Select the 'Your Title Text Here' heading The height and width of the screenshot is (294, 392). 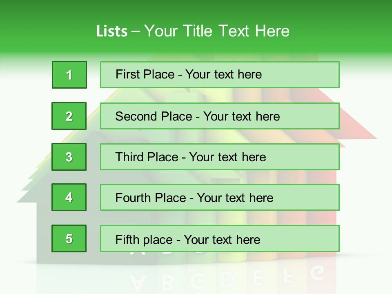pyautogui.click(x=217, y=31)
